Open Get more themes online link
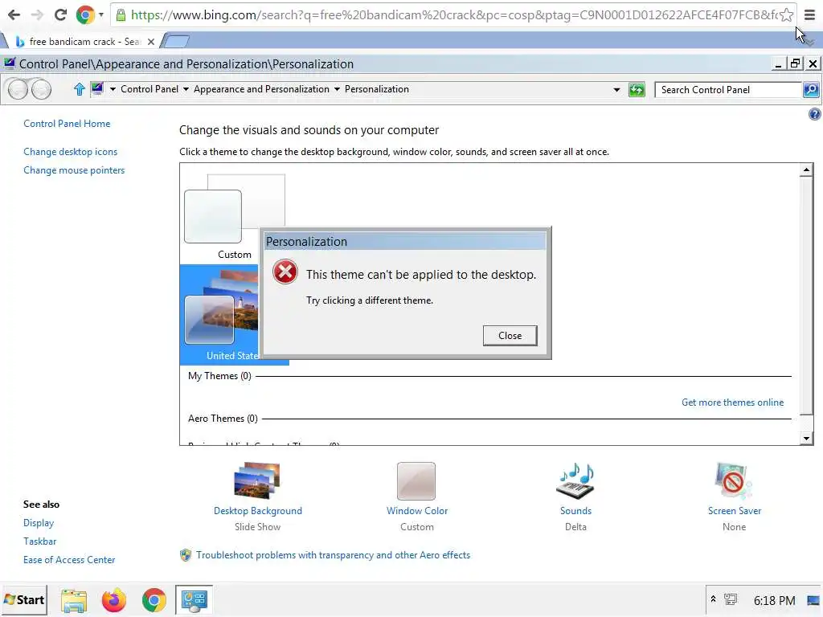Viewport: 823px width, 617px height. [x=732, y=402]
